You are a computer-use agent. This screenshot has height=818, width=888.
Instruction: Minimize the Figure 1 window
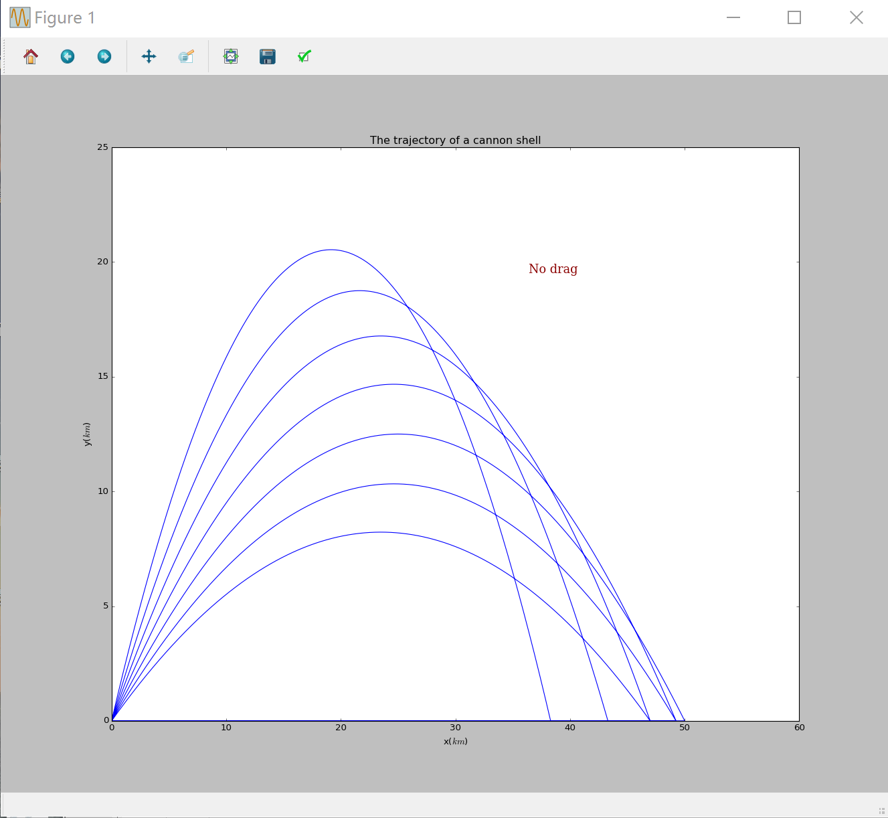[733, 17]
